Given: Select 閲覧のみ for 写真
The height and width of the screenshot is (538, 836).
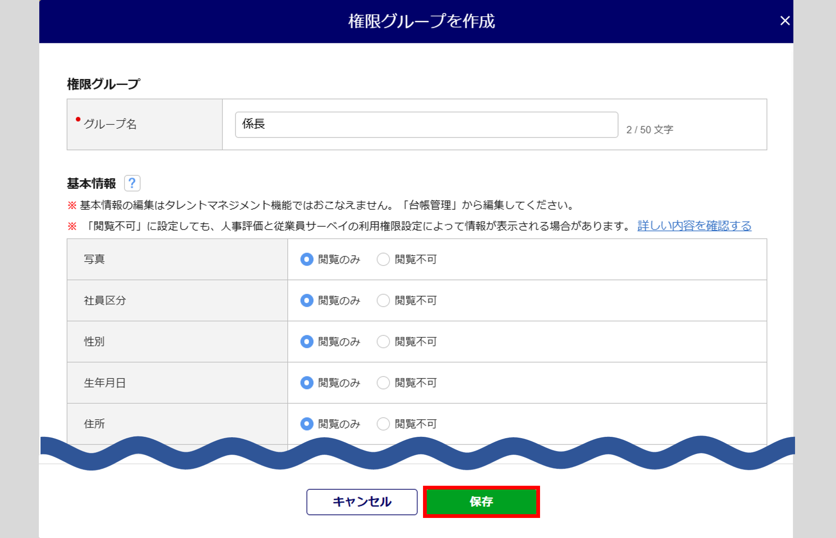Looking at the screenshot, I should [307, 259].
